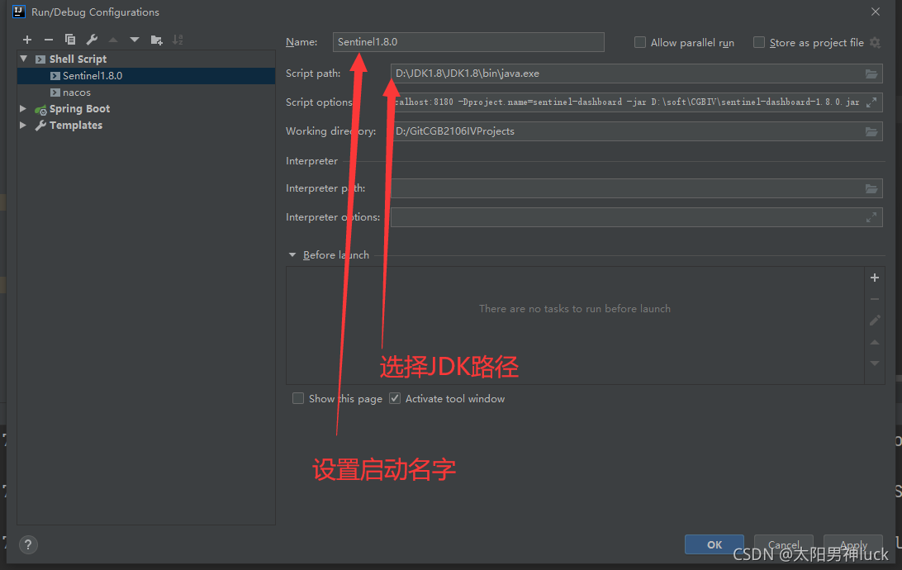Screen dimensions: 902x570
Task: Collapse the Shell Script tree node
Action: tap(24, 59)
